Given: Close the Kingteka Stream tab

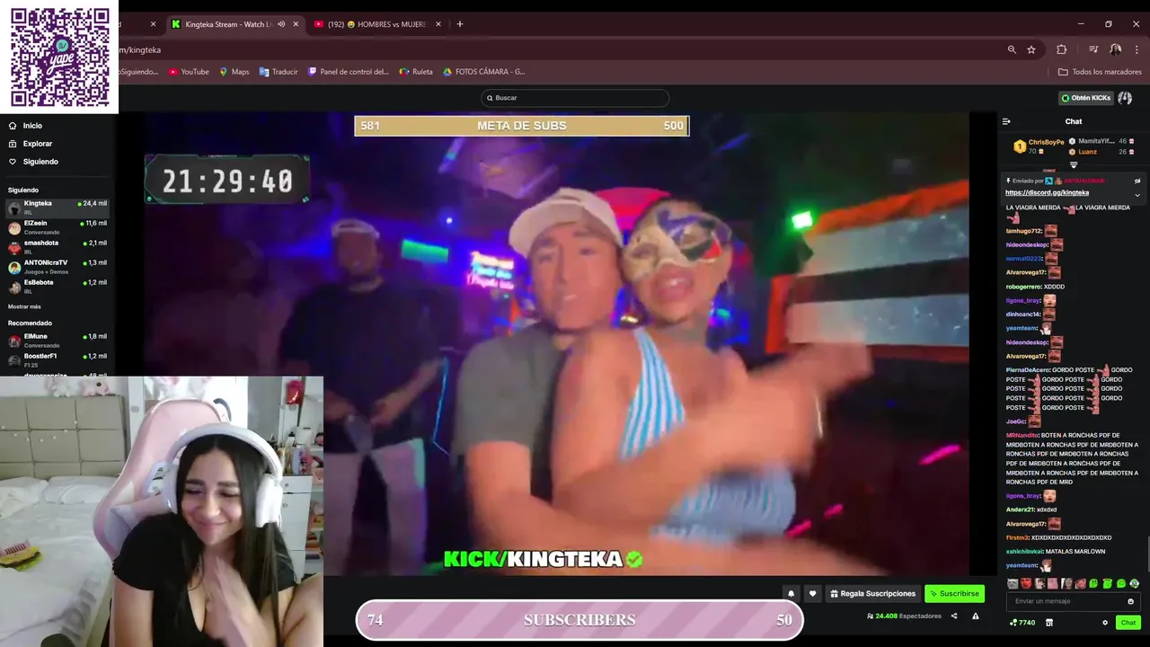Looking at the screenshot, I should coord(296,24).
